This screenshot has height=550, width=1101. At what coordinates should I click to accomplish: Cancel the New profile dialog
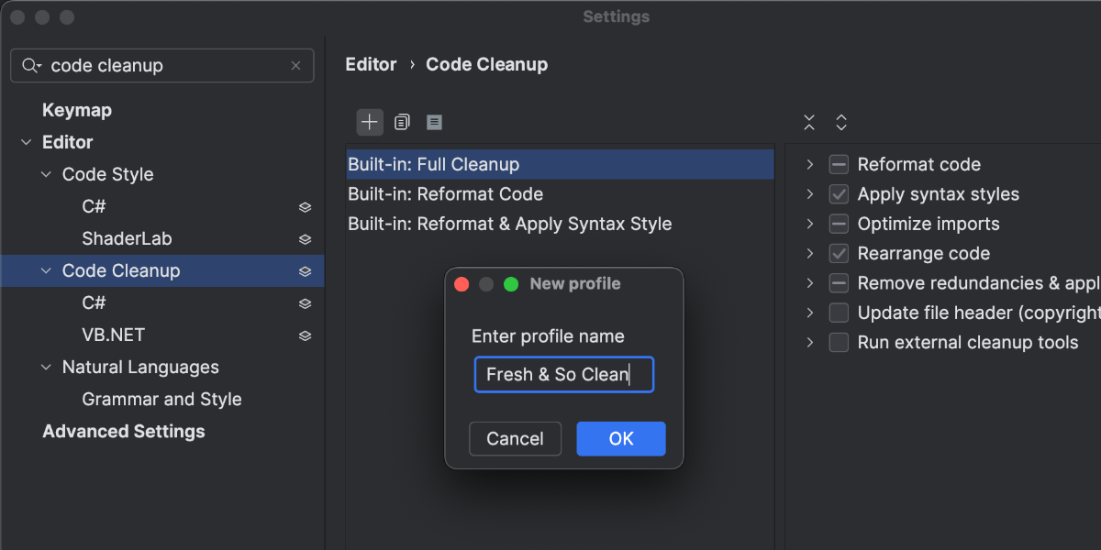point(515,439)
